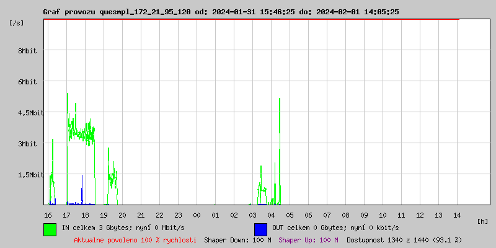
Task: Click the 'Shaper Down: 100 M' text
Action: click(237, 239)
